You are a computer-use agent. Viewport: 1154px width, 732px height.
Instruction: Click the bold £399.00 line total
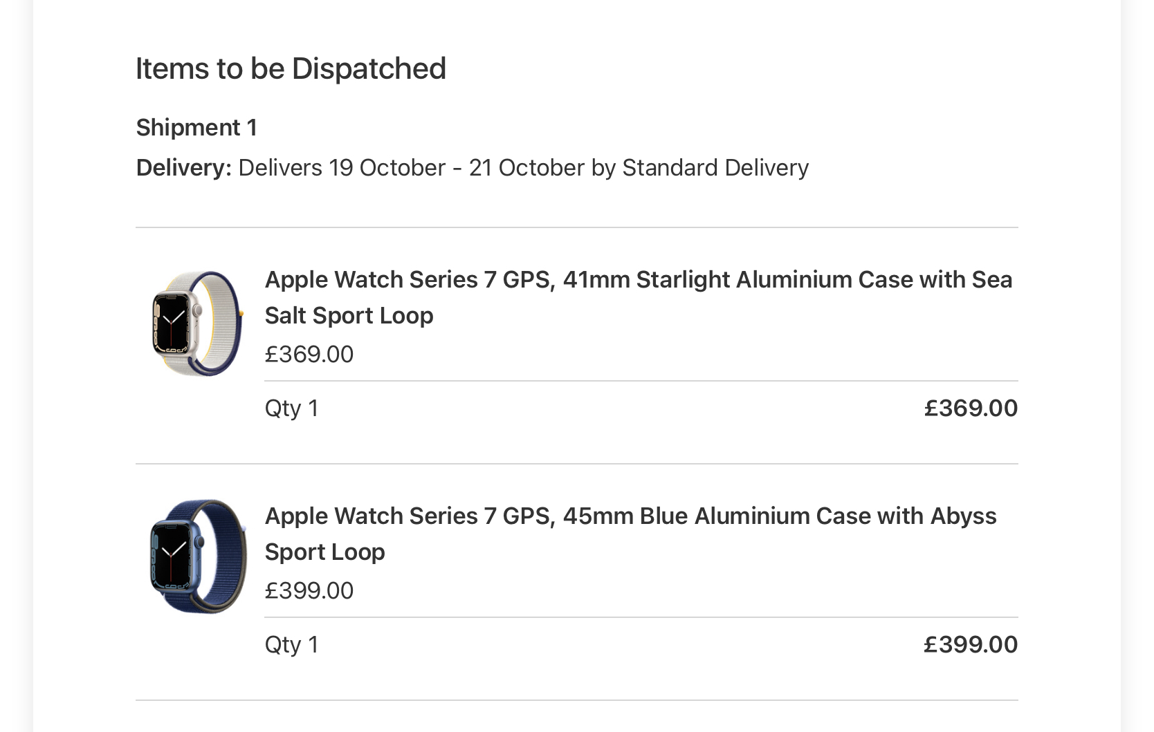971,644
